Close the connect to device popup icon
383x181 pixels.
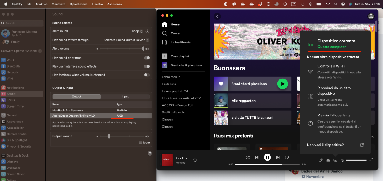335,160
